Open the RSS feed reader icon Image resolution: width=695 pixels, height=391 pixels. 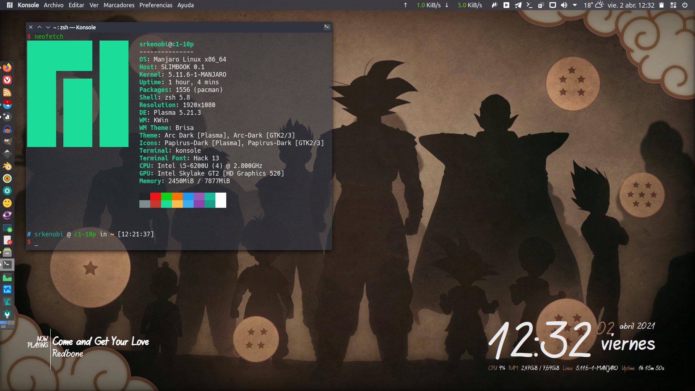[x=7, y=92]
